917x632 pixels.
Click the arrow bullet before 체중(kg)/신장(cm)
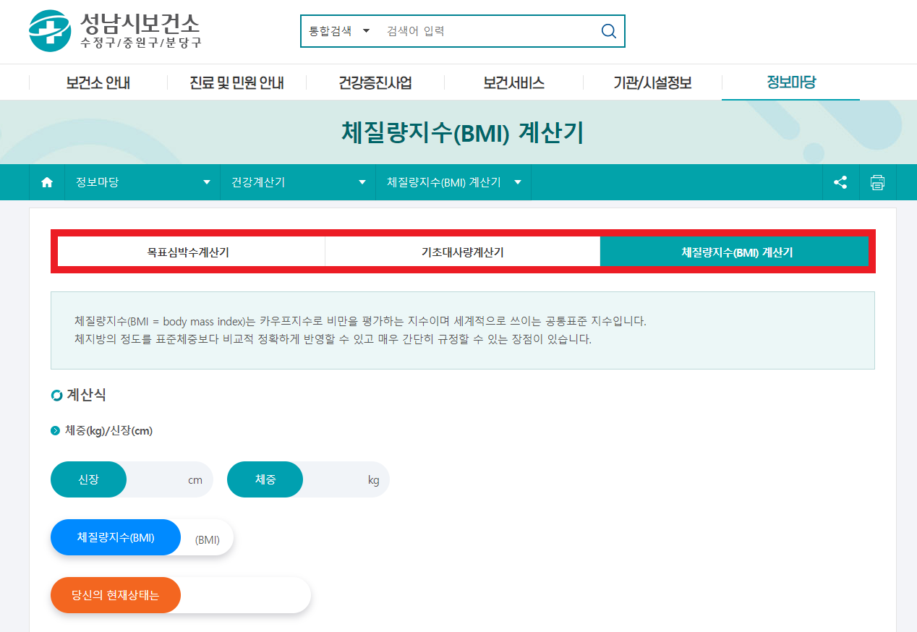[54, 430]
